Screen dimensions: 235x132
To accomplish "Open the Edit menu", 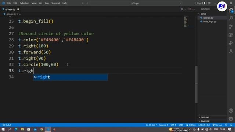I will pos(15,3).
